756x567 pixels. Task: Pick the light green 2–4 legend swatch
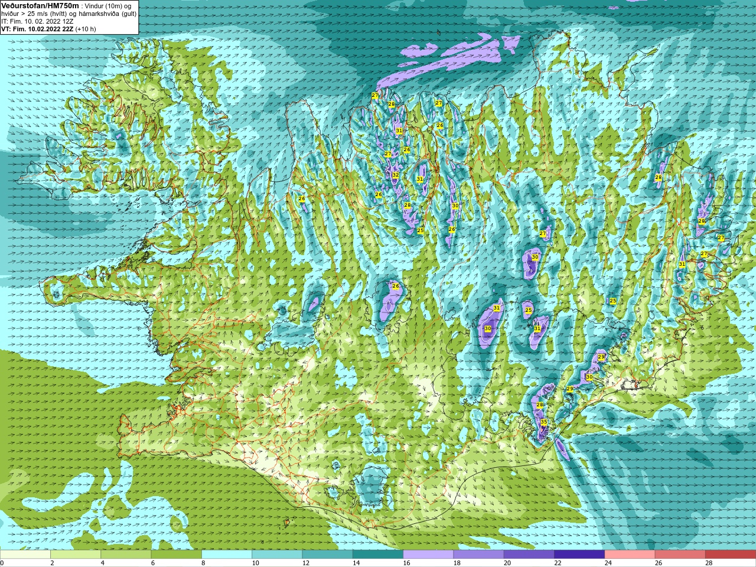point(76,555)
